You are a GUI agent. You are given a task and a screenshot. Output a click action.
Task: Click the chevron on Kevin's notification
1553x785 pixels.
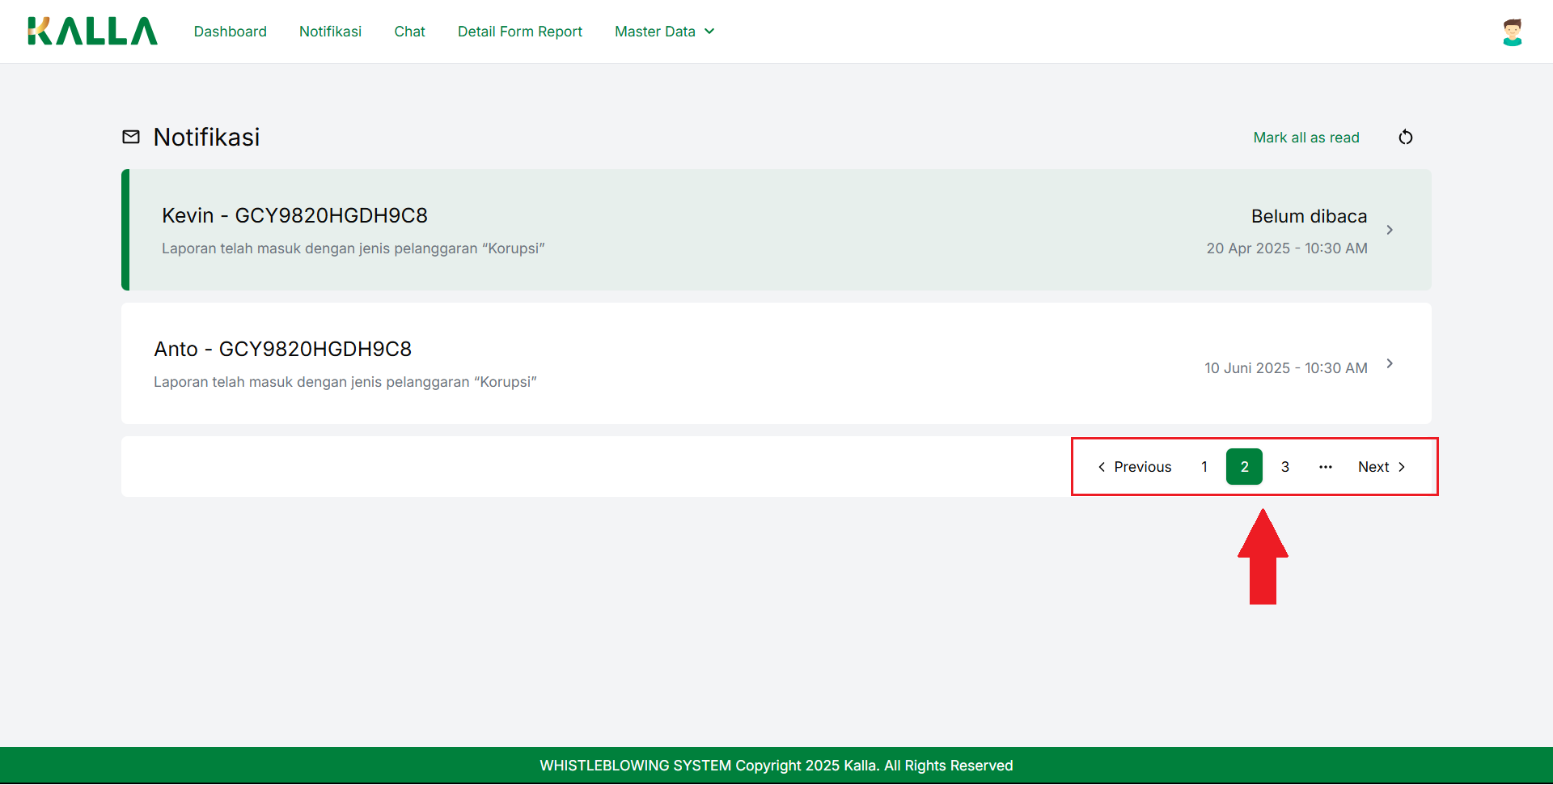pos(1390,230)
